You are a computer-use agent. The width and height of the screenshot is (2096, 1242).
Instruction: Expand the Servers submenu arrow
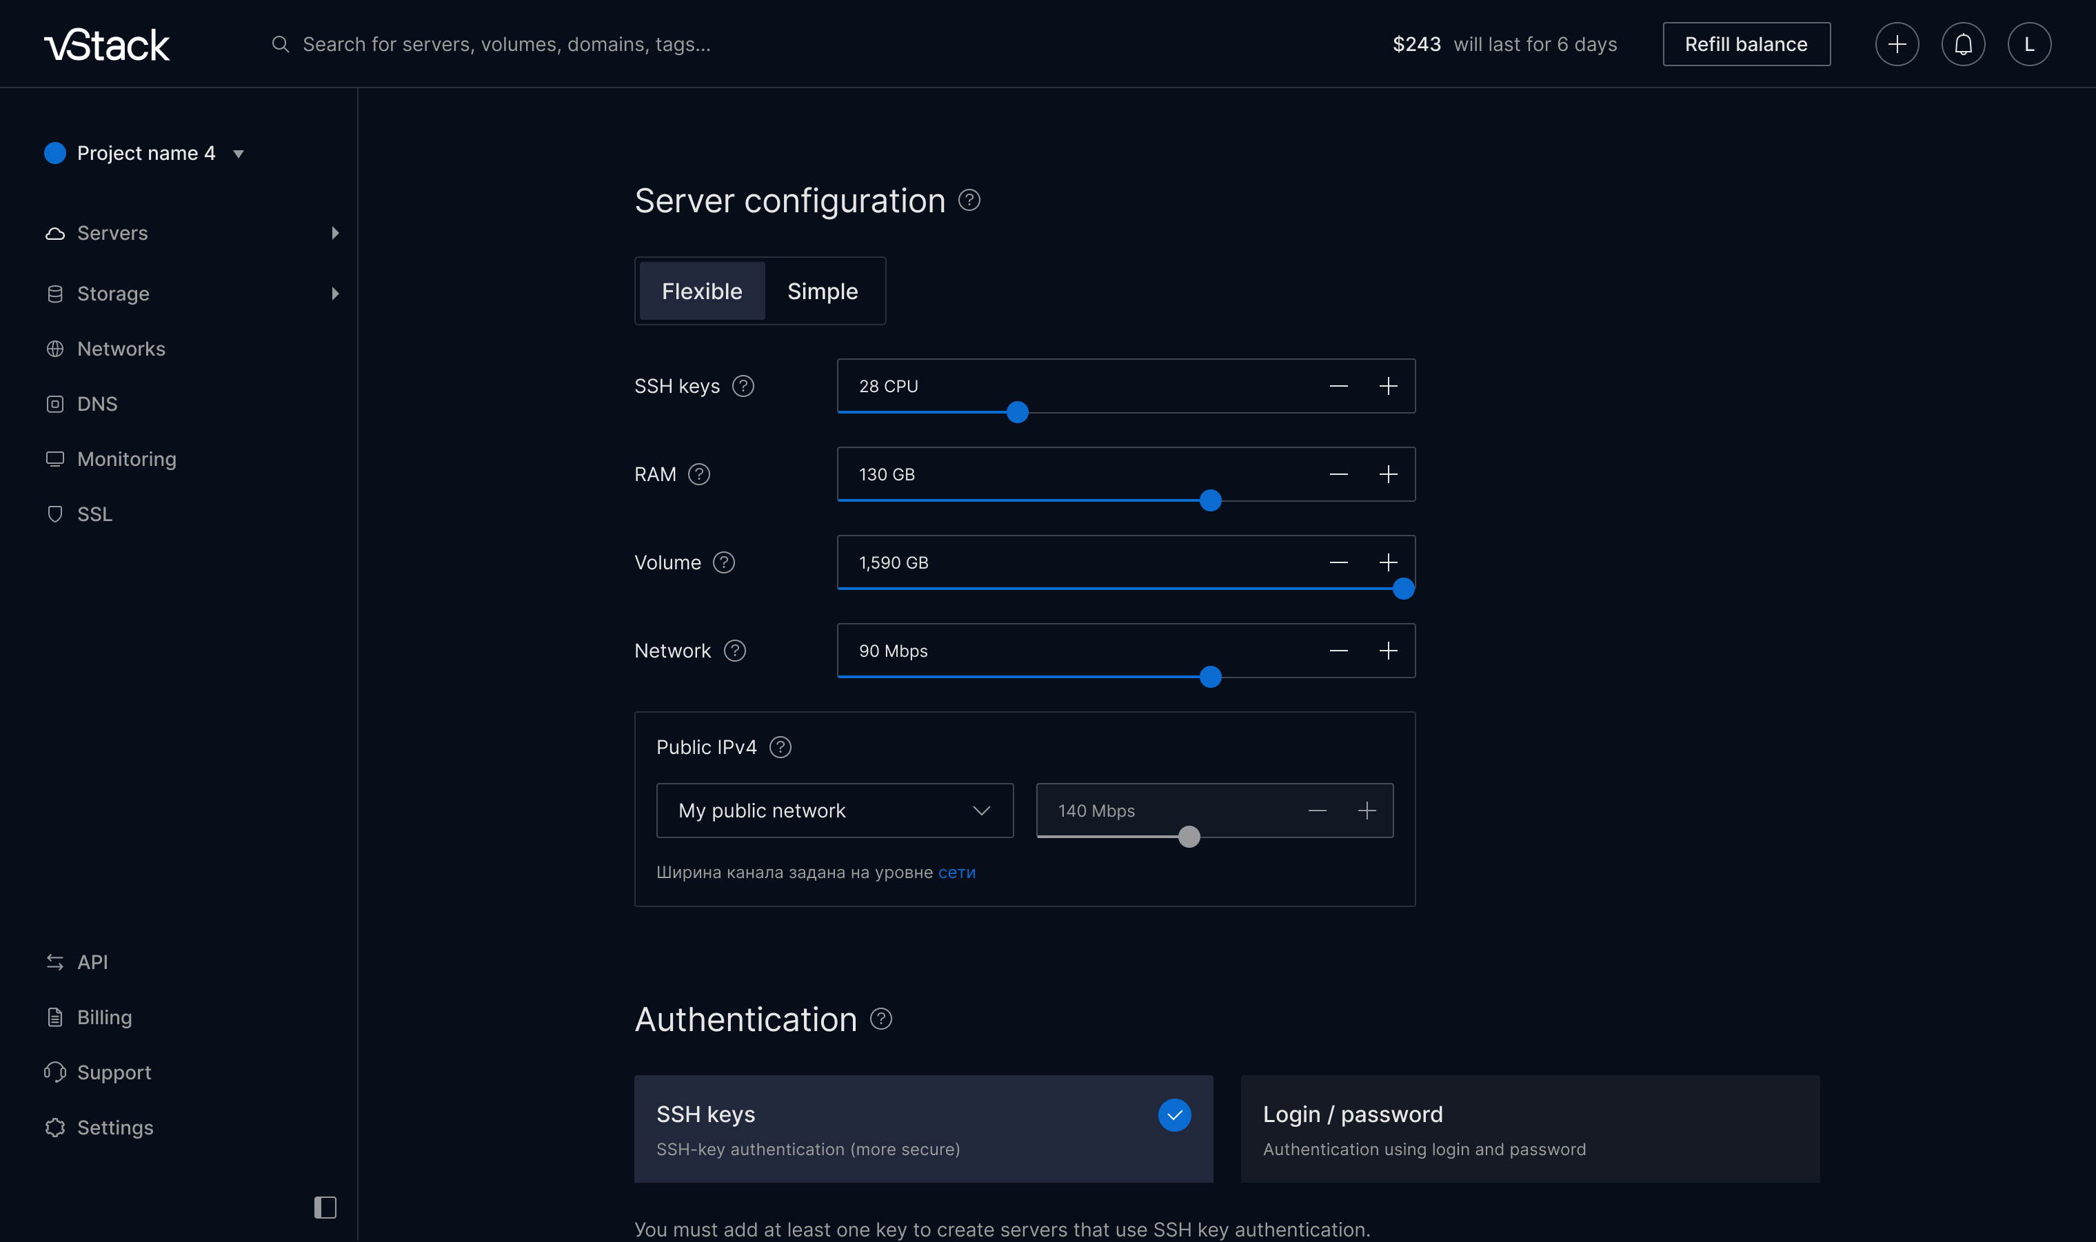point(335,233)
